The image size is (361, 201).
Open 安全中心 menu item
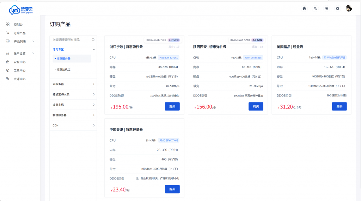coord(20,62)
